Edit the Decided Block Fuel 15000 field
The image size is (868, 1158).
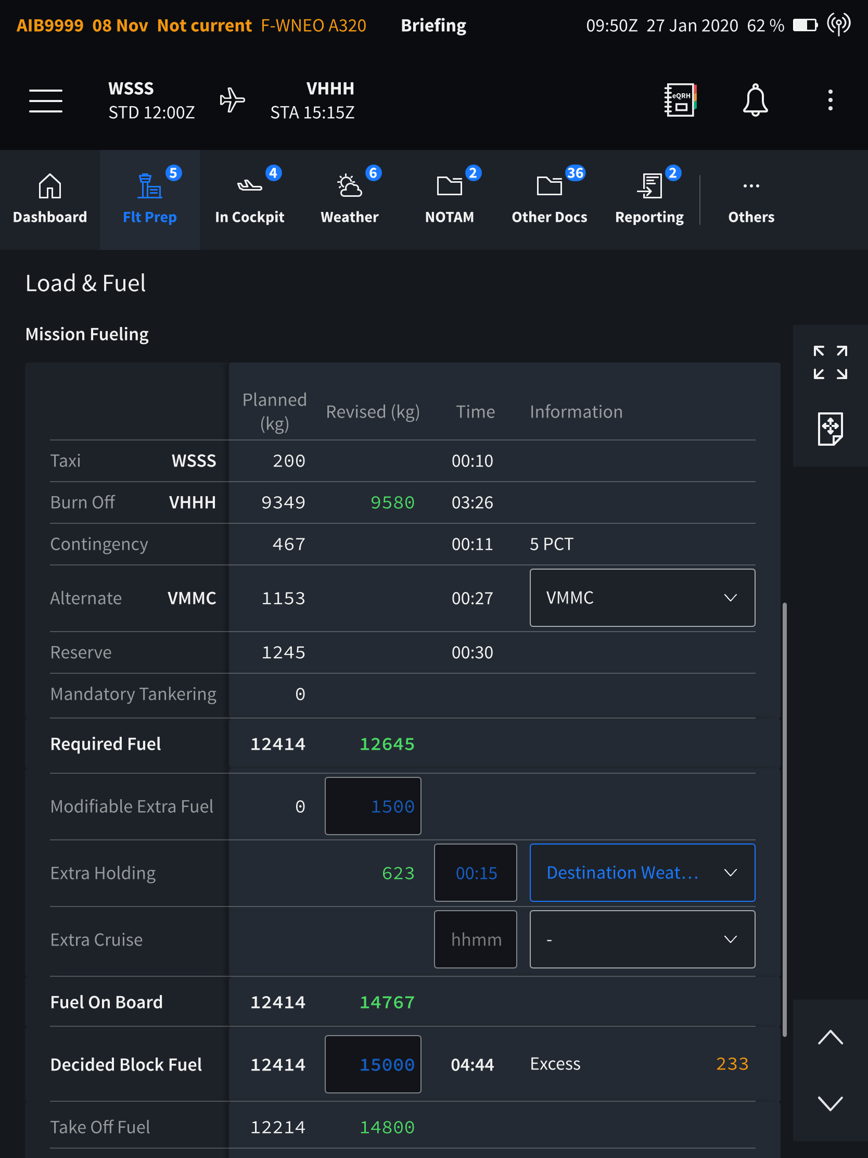pyautogui.click(x=373, y=1064)
